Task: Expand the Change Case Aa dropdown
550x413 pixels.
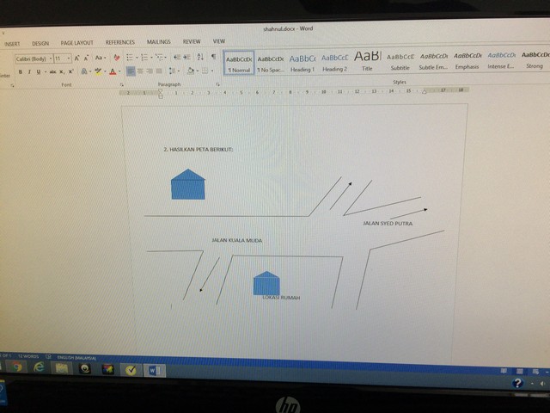Action: 101,58
